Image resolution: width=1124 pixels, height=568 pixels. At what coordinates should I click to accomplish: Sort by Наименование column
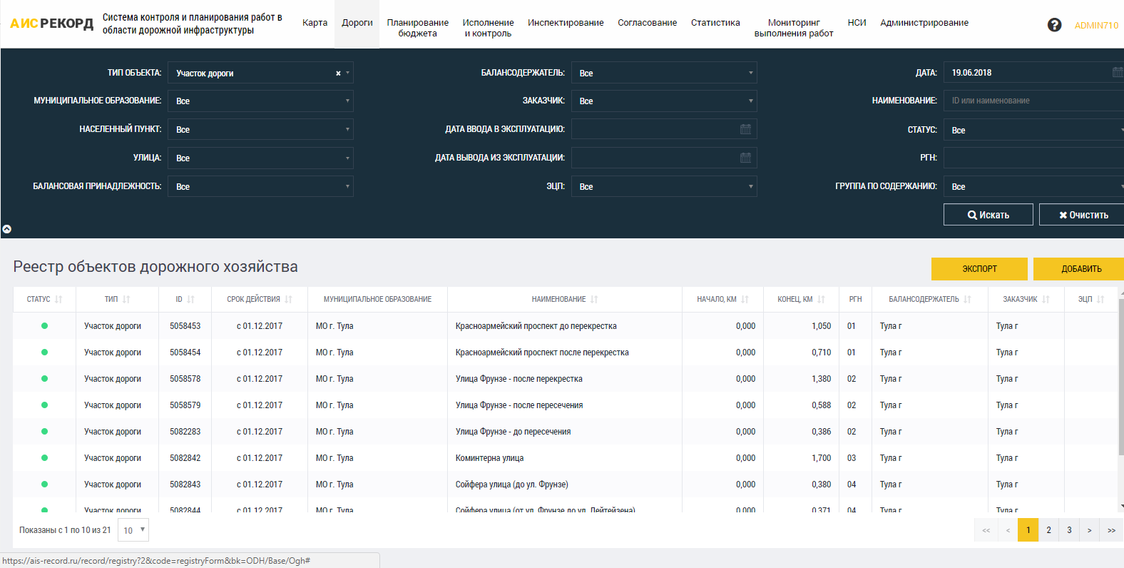click(x=594, y=300)
